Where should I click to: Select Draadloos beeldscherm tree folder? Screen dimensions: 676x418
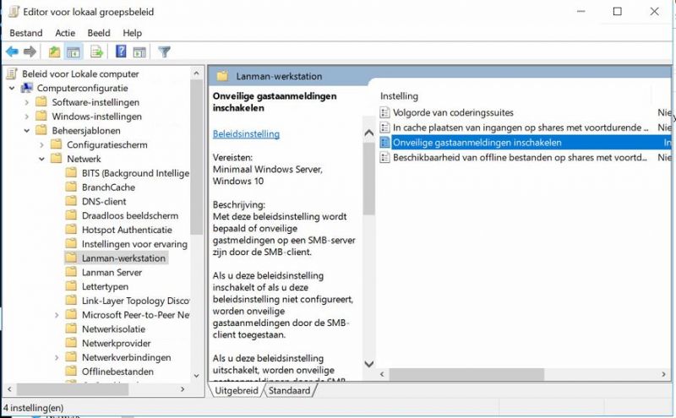[130, 215]
